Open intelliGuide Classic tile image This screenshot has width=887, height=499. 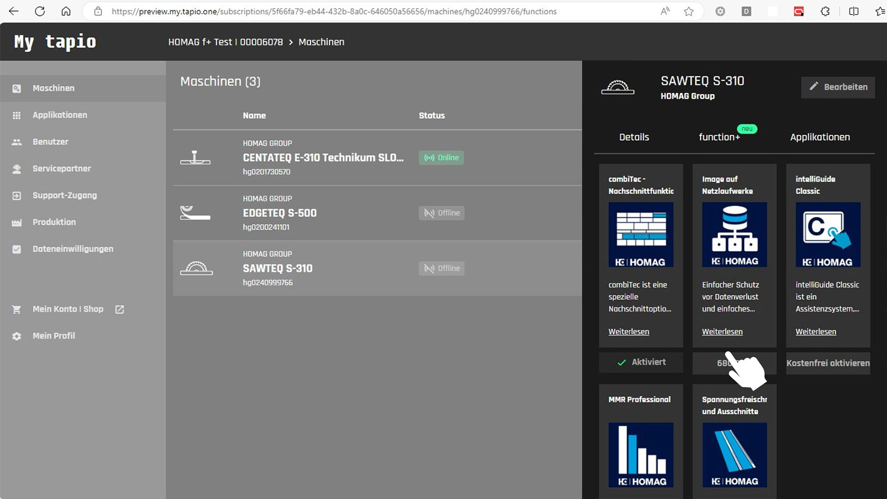828,235
